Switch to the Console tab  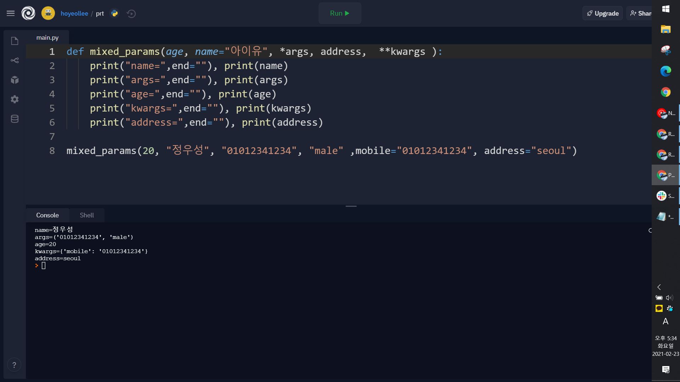coord(47,215)
